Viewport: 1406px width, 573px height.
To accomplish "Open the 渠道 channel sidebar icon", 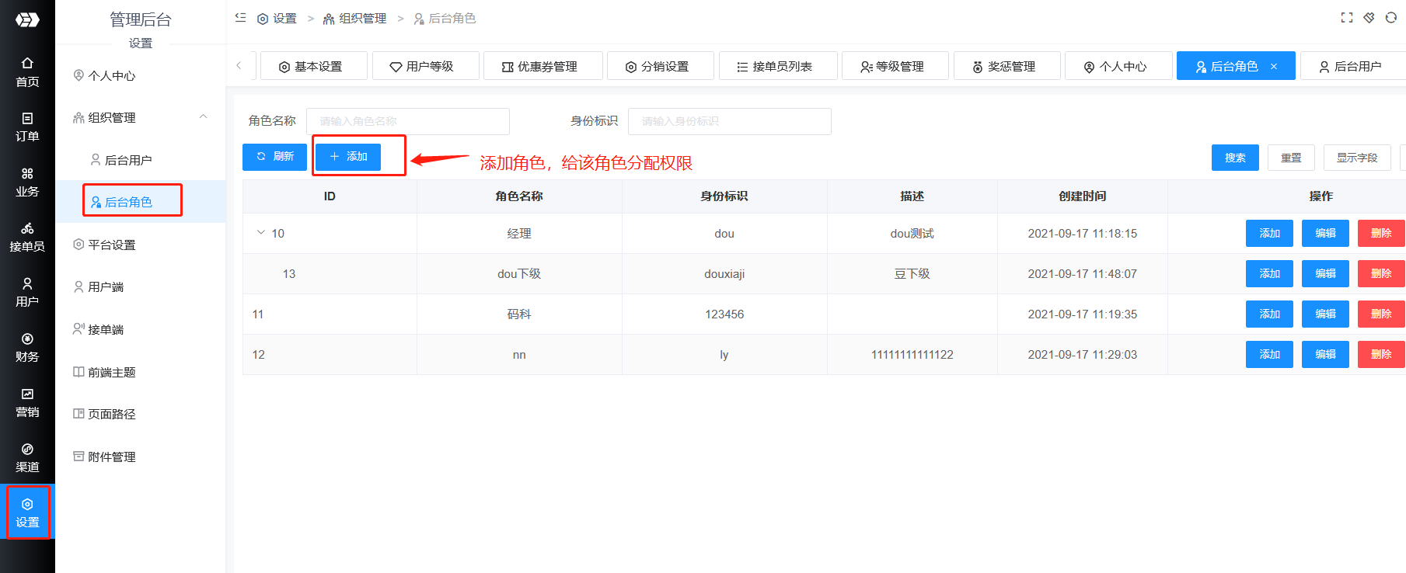I will (27, 457).
